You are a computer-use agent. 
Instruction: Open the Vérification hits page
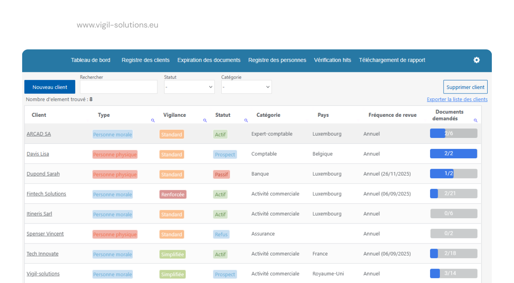coord(333,60)
